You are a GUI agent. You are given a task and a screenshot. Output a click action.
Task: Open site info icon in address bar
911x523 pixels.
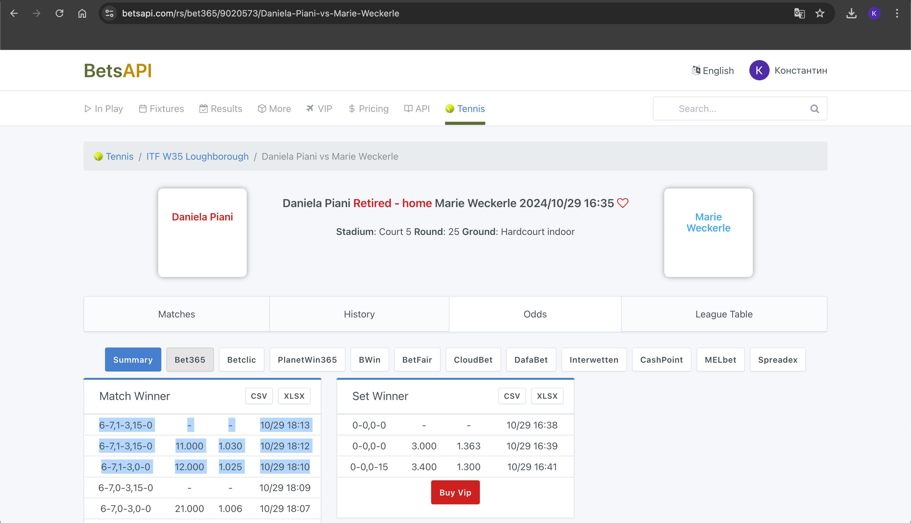109,13
